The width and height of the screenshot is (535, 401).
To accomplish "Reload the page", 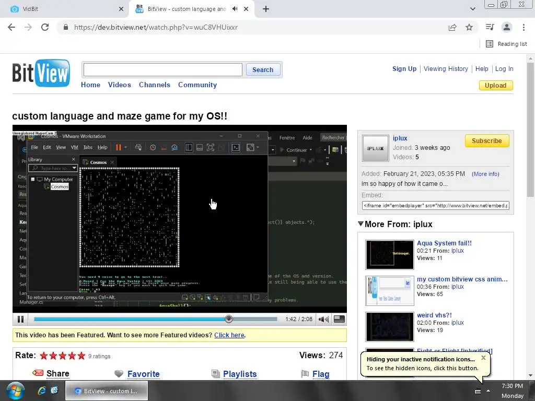I will (45, 27).
